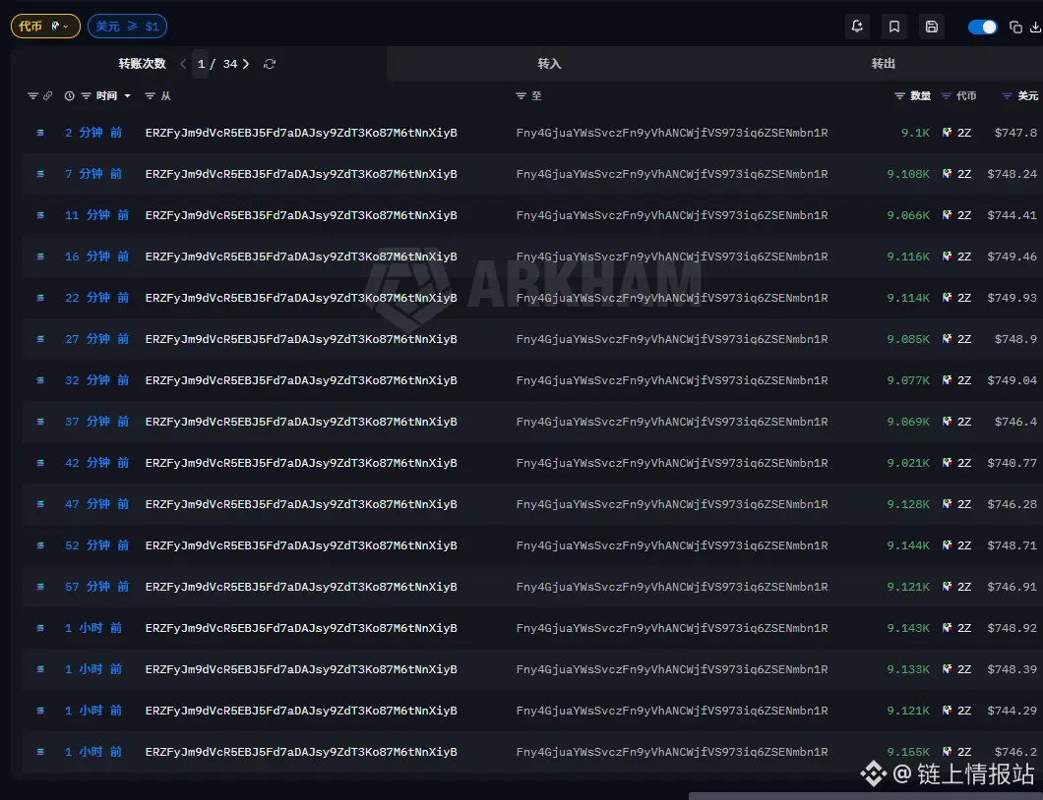Click the bookmark icon
Screen dimensions: 1043x800
[894, 27]
